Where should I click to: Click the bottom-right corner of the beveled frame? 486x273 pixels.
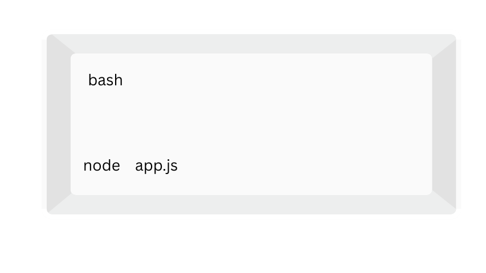[451, 209]
